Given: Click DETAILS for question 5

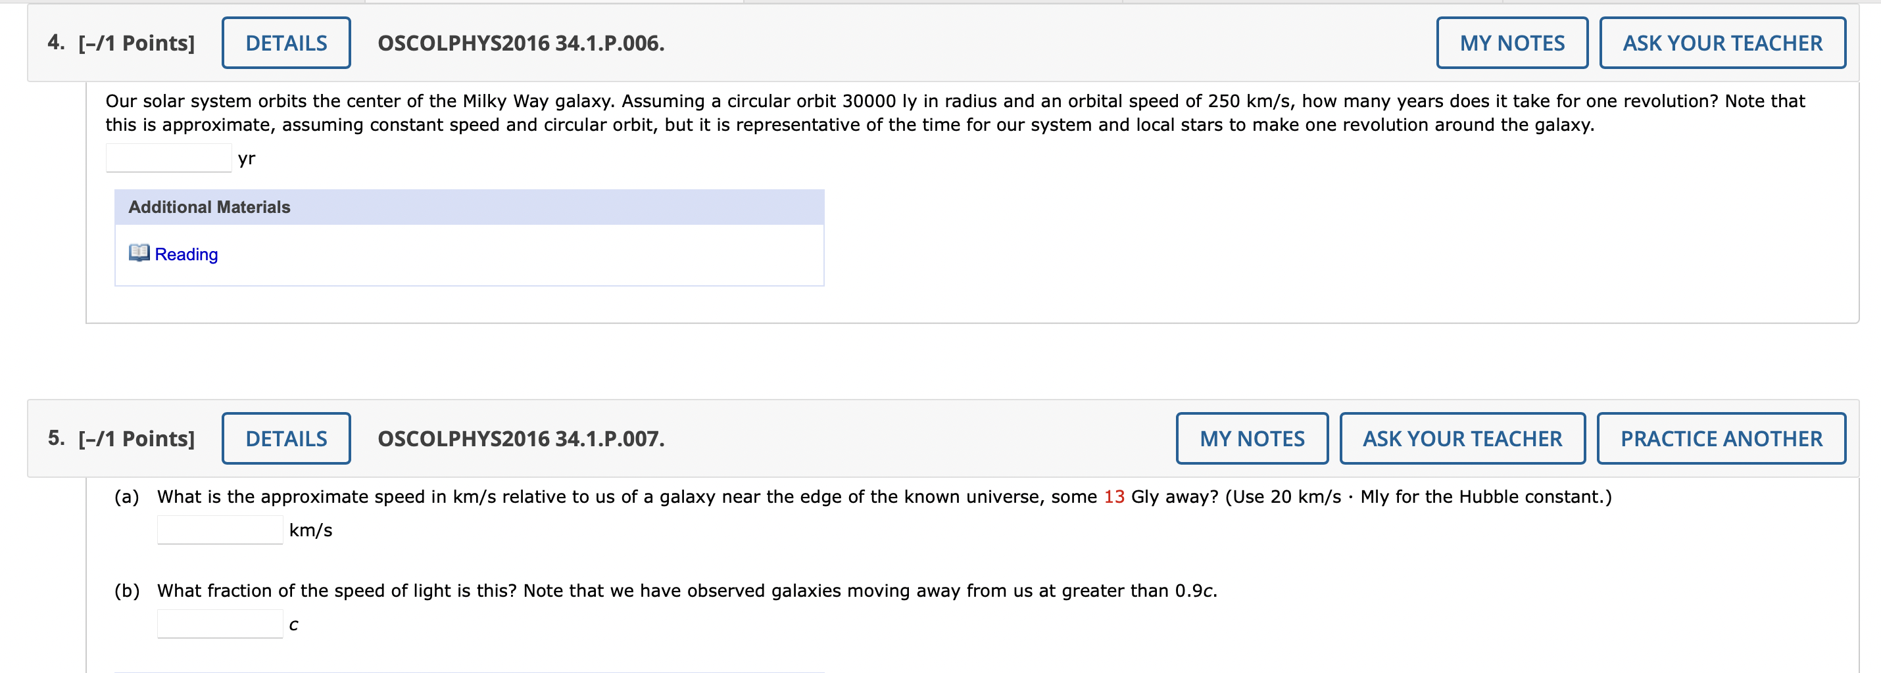Looking at the screenshot, I should (285, 438).
